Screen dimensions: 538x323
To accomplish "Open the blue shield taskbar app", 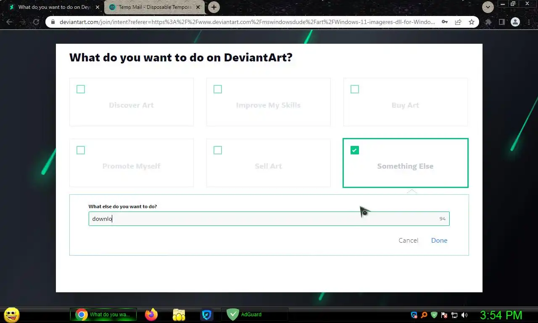I will 206,315.
